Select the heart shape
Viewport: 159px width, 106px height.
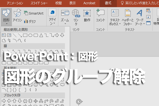tap(41, 85)
